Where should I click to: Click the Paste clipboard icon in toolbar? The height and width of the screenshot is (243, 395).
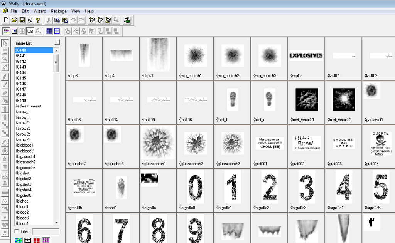65,20
